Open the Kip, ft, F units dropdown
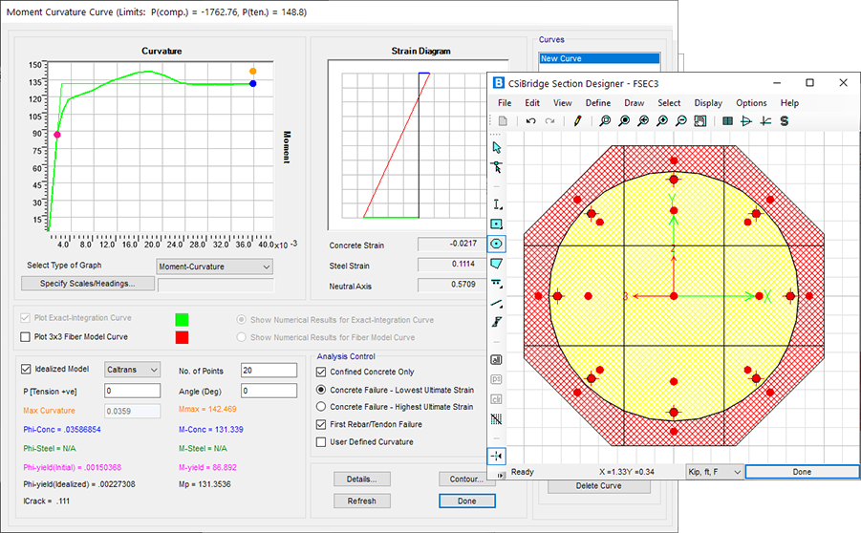Viewport: 861px width, 533px height. tap(715, 472)
